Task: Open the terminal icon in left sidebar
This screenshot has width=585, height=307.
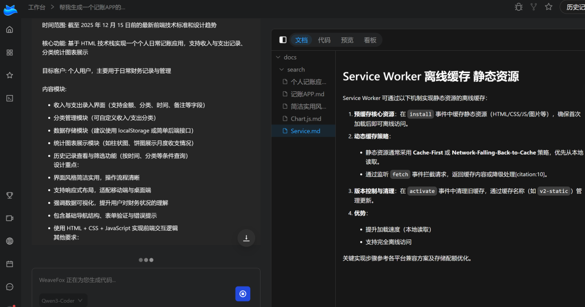Action: pyautogui.click(x=9, y=98)
